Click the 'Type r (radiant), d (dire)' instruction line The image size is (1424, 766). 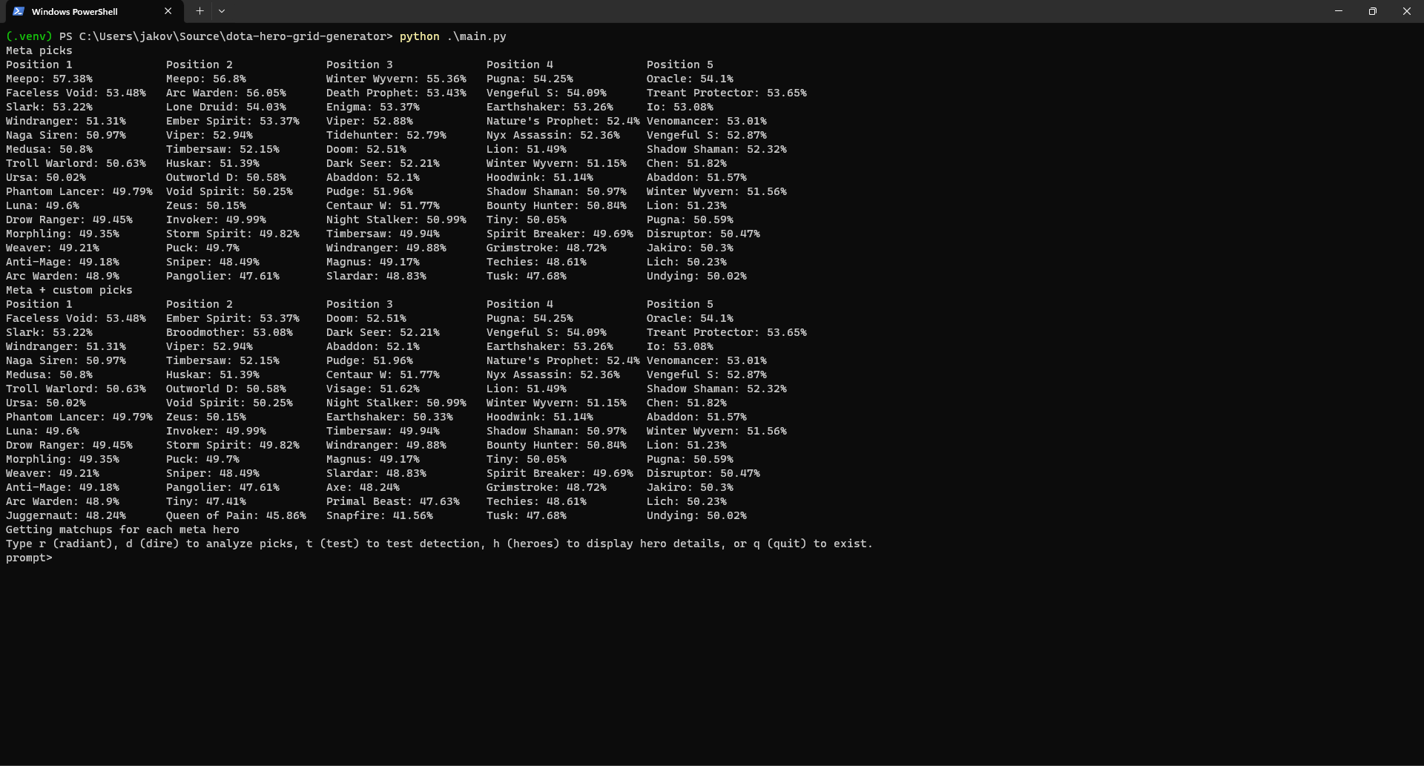pos(439,544)
